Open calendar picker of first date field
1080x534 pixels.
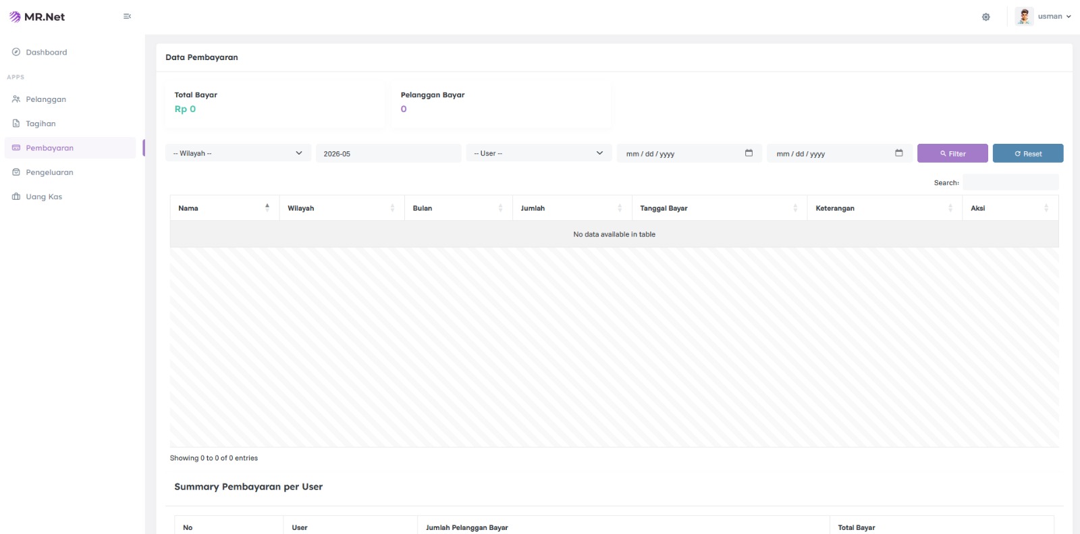point(749,153)
